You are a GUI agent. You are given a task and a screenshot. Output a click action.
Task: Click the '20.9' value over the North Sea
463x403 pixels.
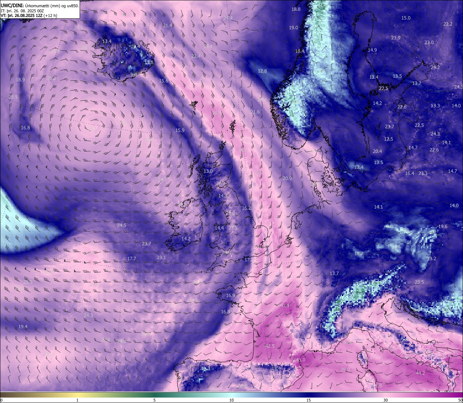point(287,179)
